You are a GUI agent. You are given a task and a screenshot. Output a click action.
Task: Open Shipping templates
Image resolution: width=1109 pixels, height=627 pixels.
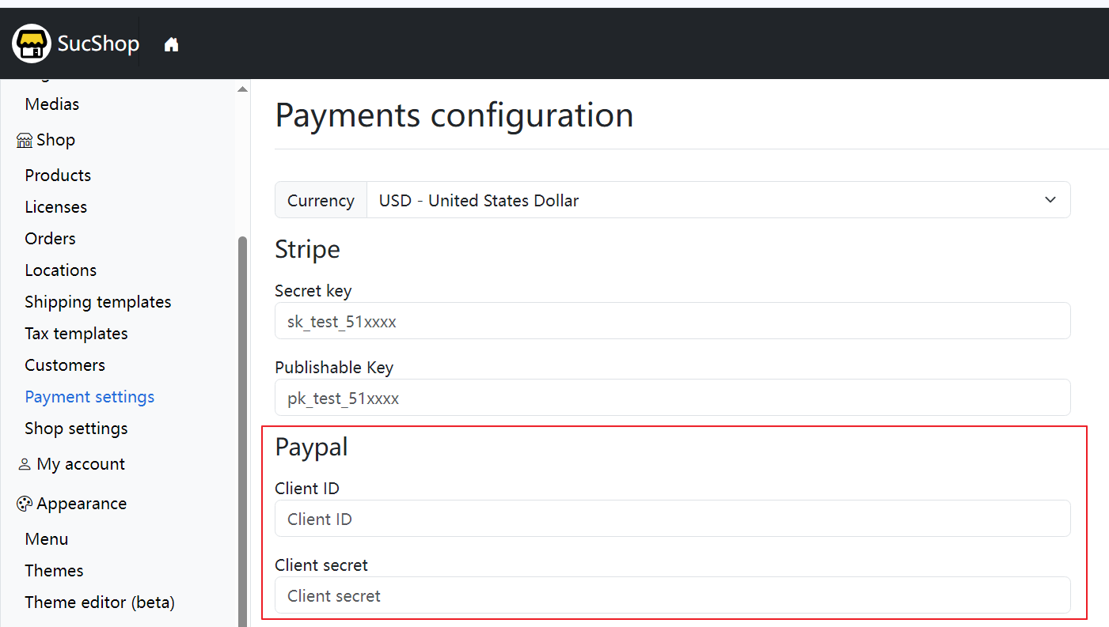(x=97, y=302)
